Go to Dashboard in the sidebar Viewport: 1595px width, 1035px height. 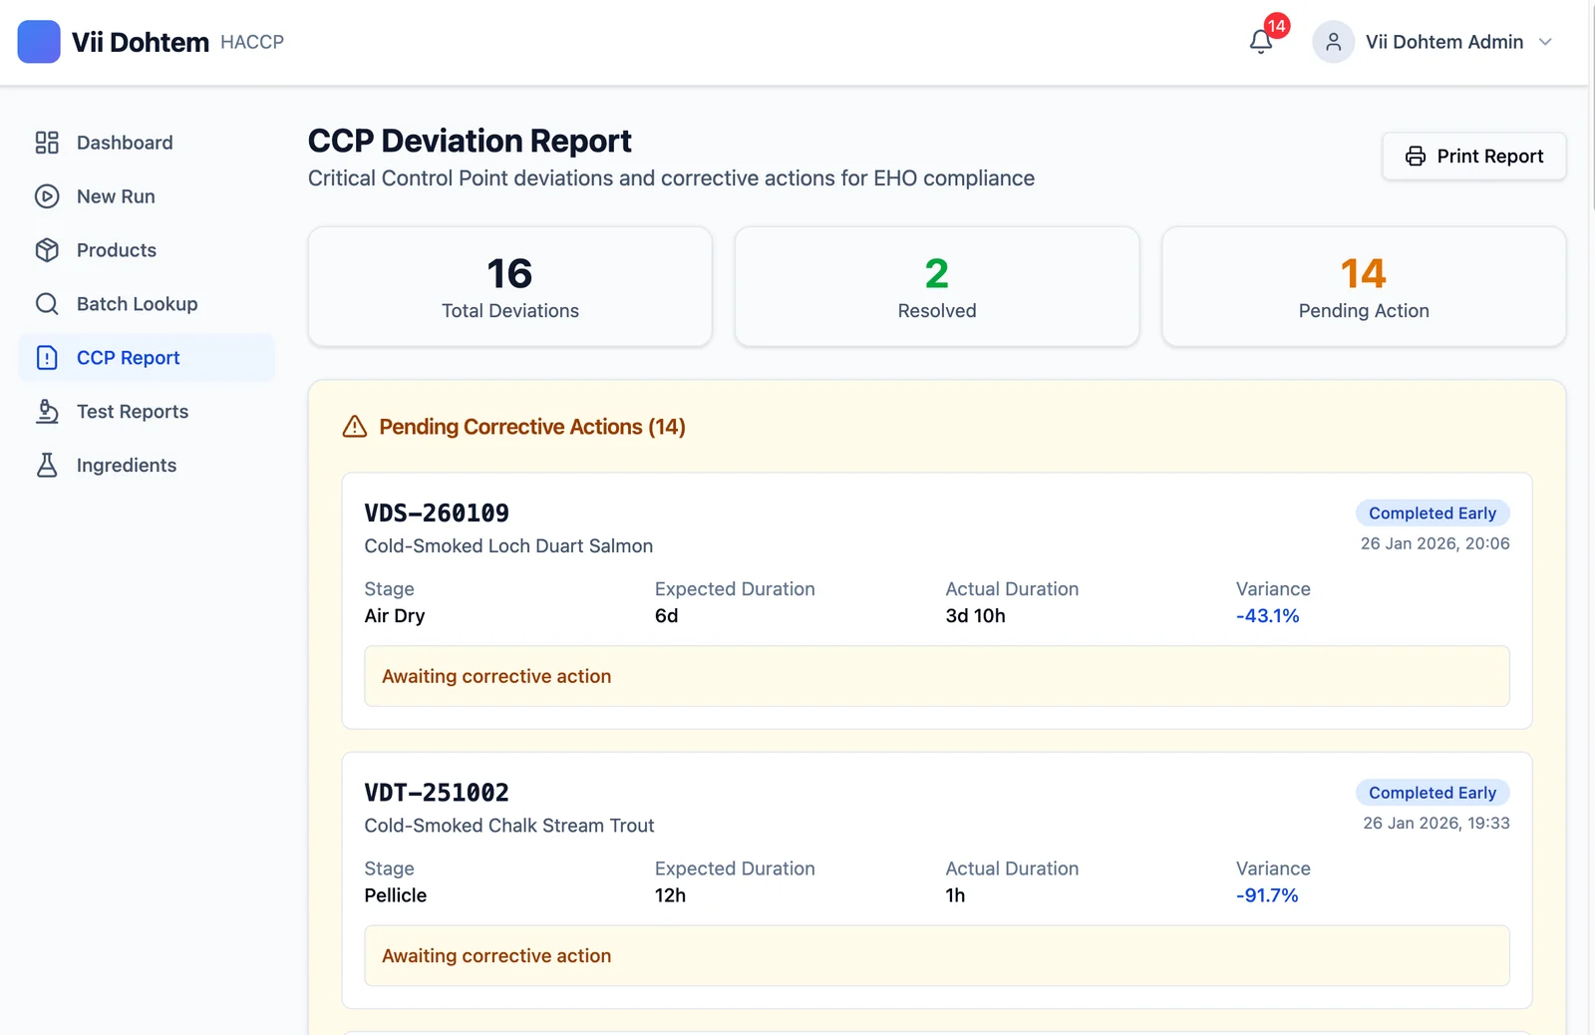coord(147,143)
